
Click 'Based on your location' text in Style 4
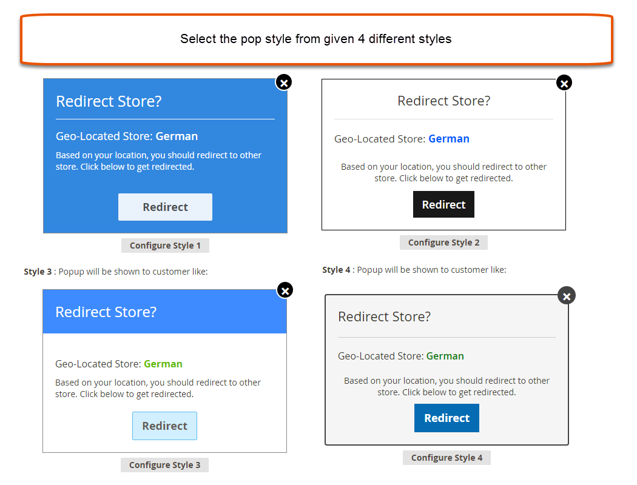pos(447,386)
